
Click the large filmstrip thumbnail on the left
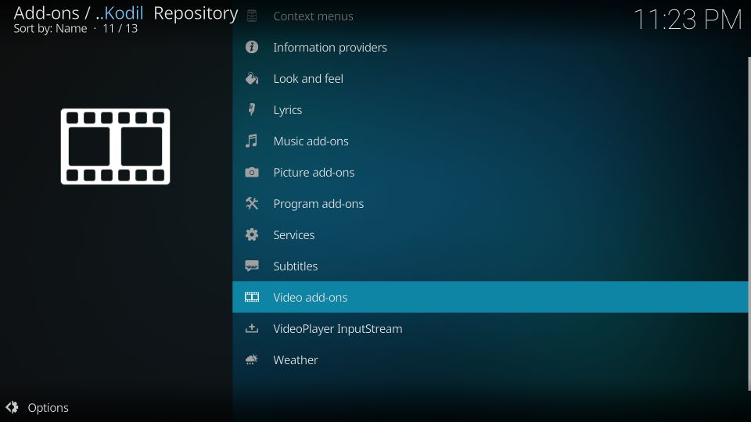115,146
